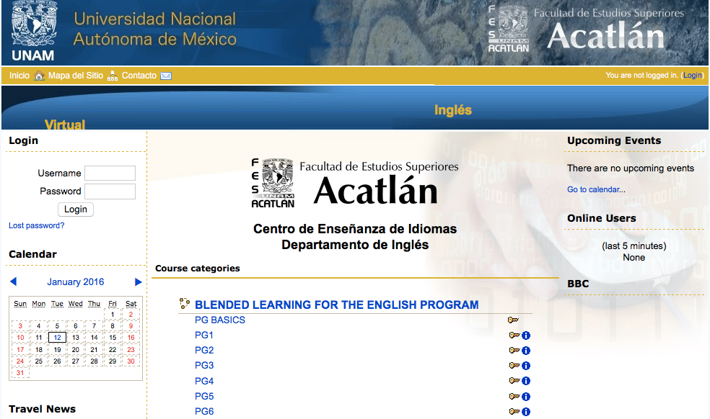Screen dimensions: 710x419
Task: Select day 20 in the calendar
Action: tap(76, 349)
